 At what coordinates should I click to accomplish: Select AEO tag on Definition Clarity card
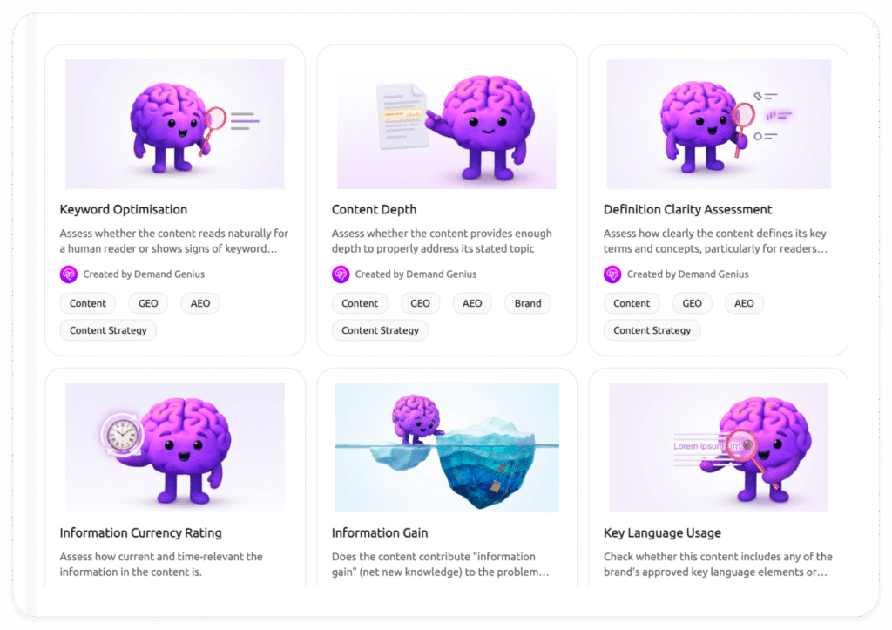pyautogui.click(x=744, y=303)
